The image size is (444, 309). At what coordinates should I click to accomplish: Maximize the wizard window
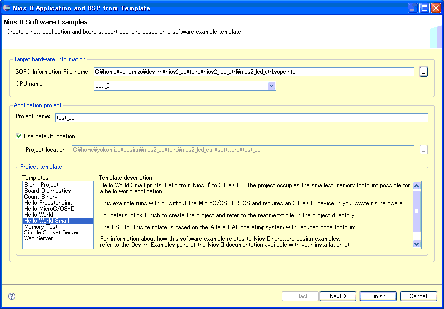(424, 8)
